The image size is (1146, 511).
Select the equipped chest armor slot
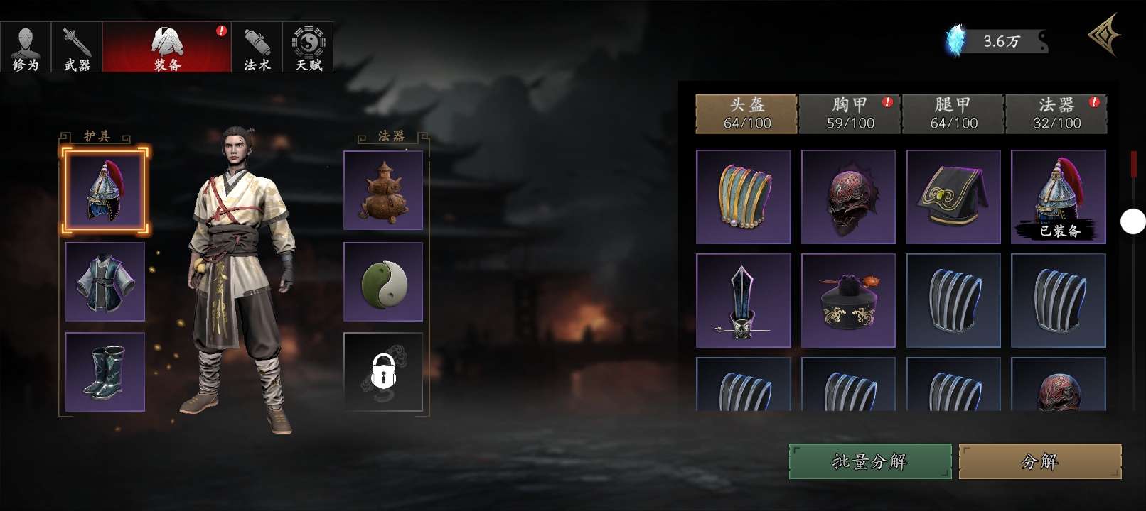105,282
